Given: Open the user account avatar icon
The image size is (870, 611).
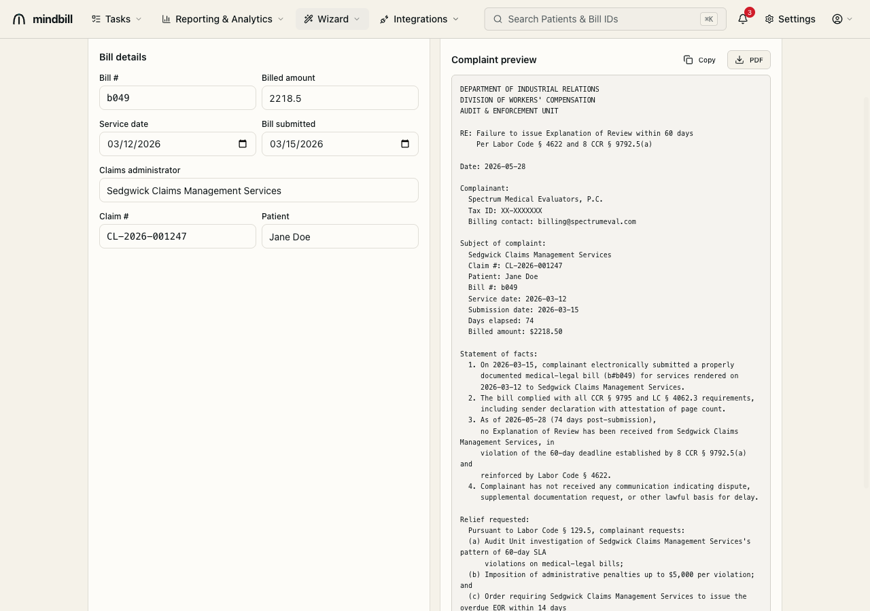Looking at the screenshot, I should (x=837, y=19).
